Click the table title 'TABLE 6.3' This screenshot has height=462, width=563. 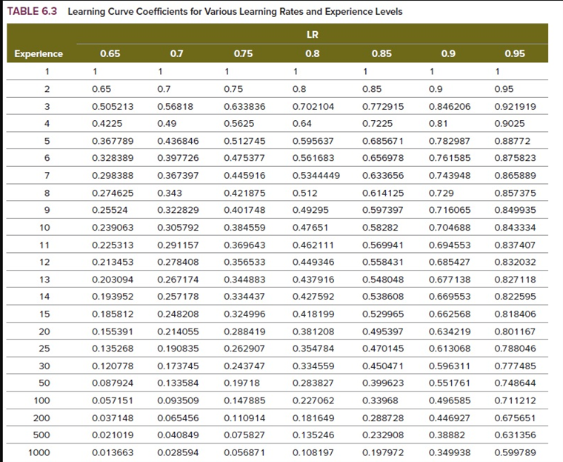[33, 12]
